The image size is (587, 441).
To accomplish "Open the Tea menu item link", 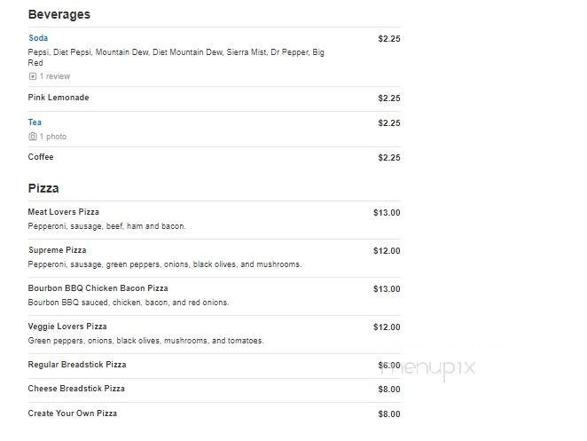I will coord(35,122).
